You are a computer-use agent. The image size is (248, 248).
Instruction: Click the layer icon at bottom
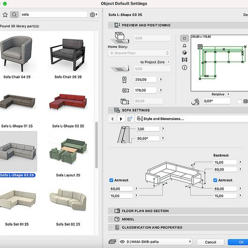pyautogui.click(x=112, y=241)
